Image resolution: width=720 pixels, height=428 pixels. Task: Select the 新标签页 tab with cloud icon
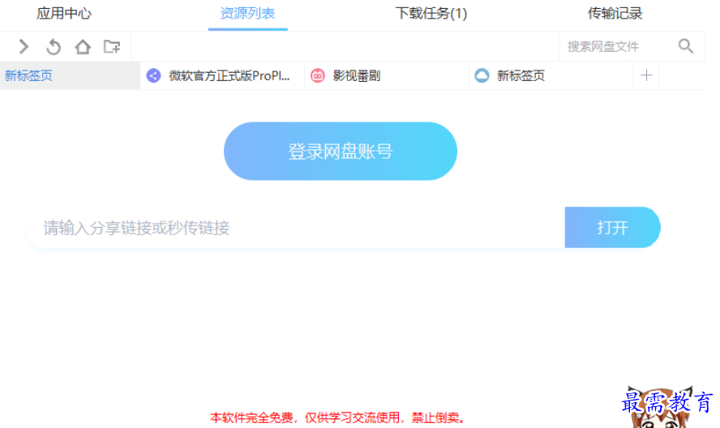(551, 75)
